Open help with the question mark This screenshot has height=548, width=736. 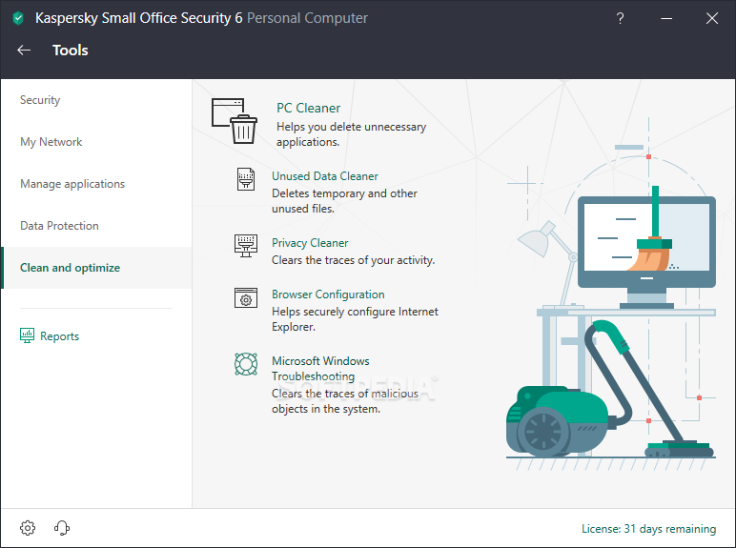[620, 18]
